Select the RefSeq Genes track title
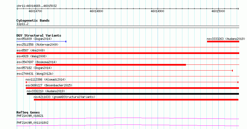 [28, 112]
